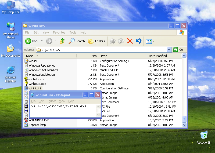215x153 pixels.
Task: Click the Go button beside address bar
Action: [178, 50]
